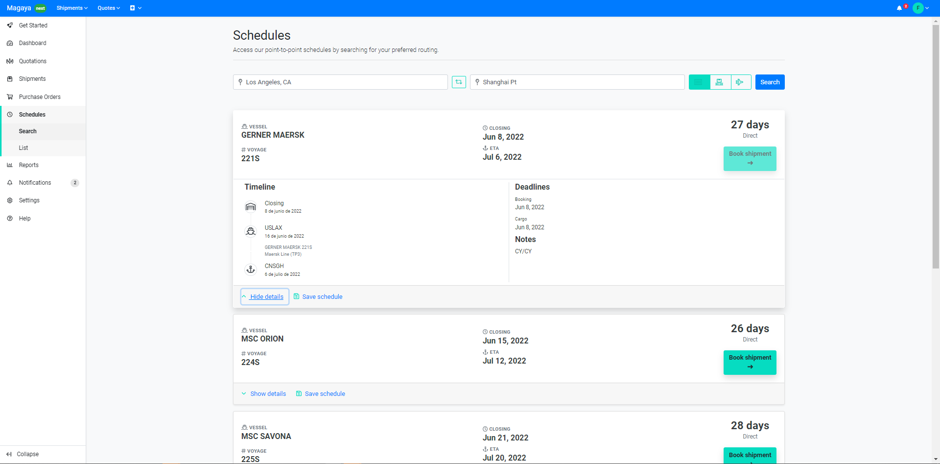Open the Reports chart icon
The height and width of the screenshot is (464, 940).
[x=10, y=165]
